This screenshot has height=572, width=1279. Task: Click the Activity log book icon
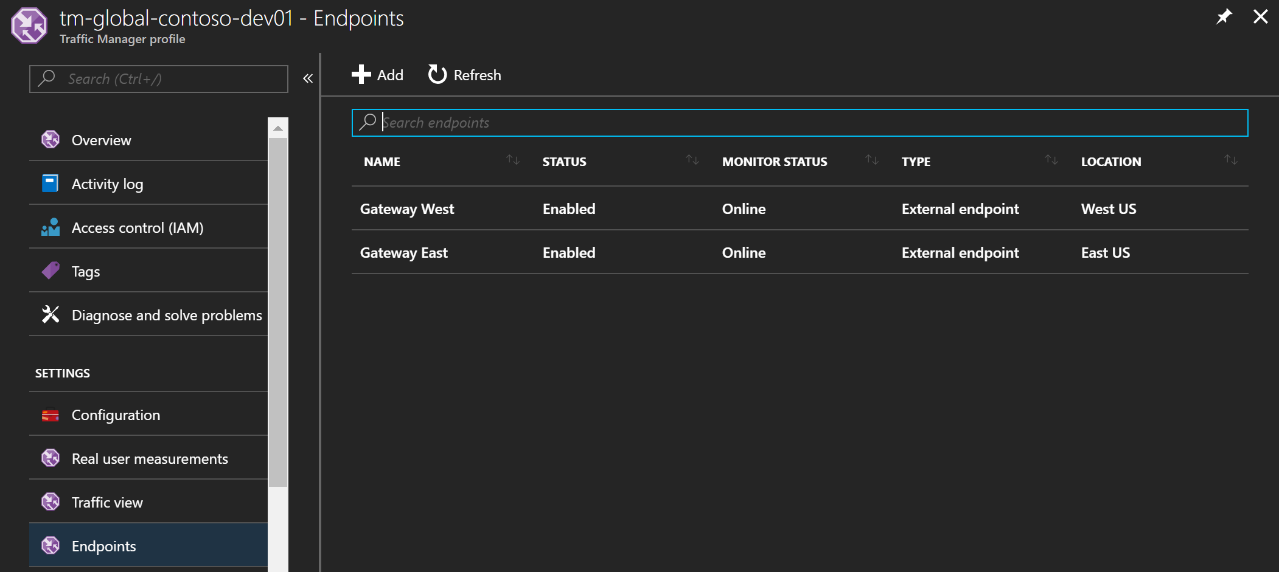(51, 183)
